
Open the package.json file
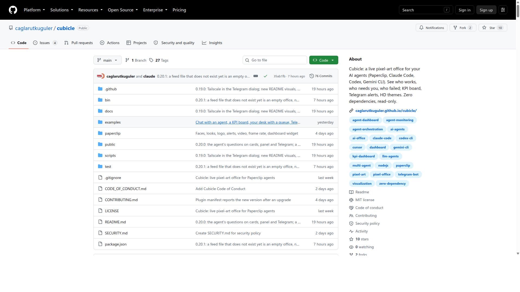116,244
